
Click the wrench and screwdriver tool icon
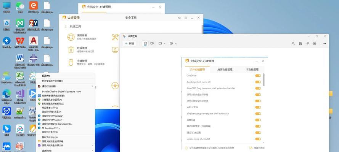pyautogui.click(x=115, y=37)
